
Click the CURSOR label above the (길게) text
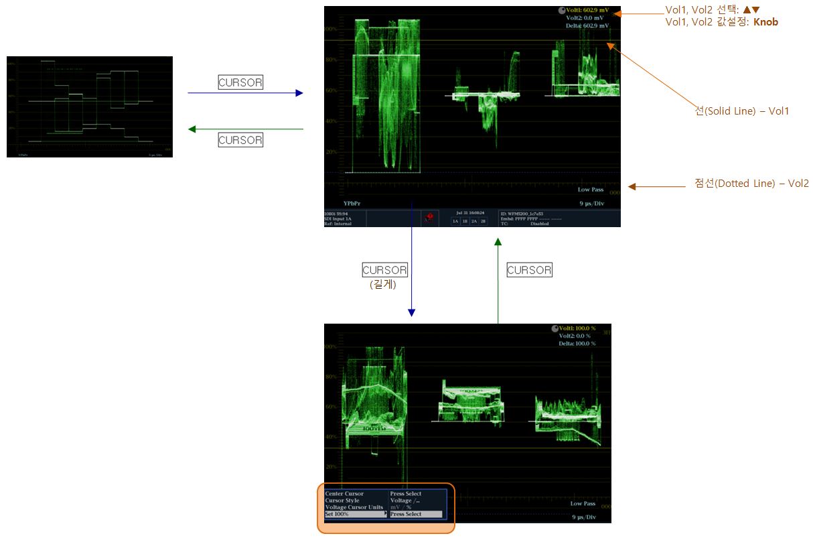point(384,270)
